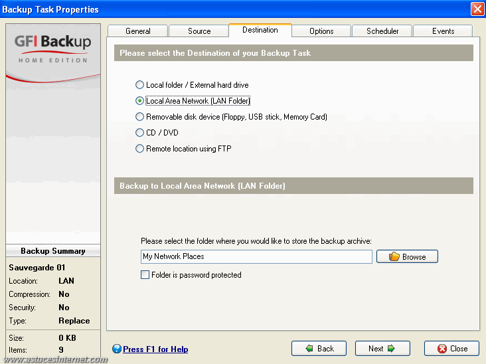The width and height of the screenshot is (486, 364).
Task: Click the Type value Replace
Action: [x=74, y=321]
